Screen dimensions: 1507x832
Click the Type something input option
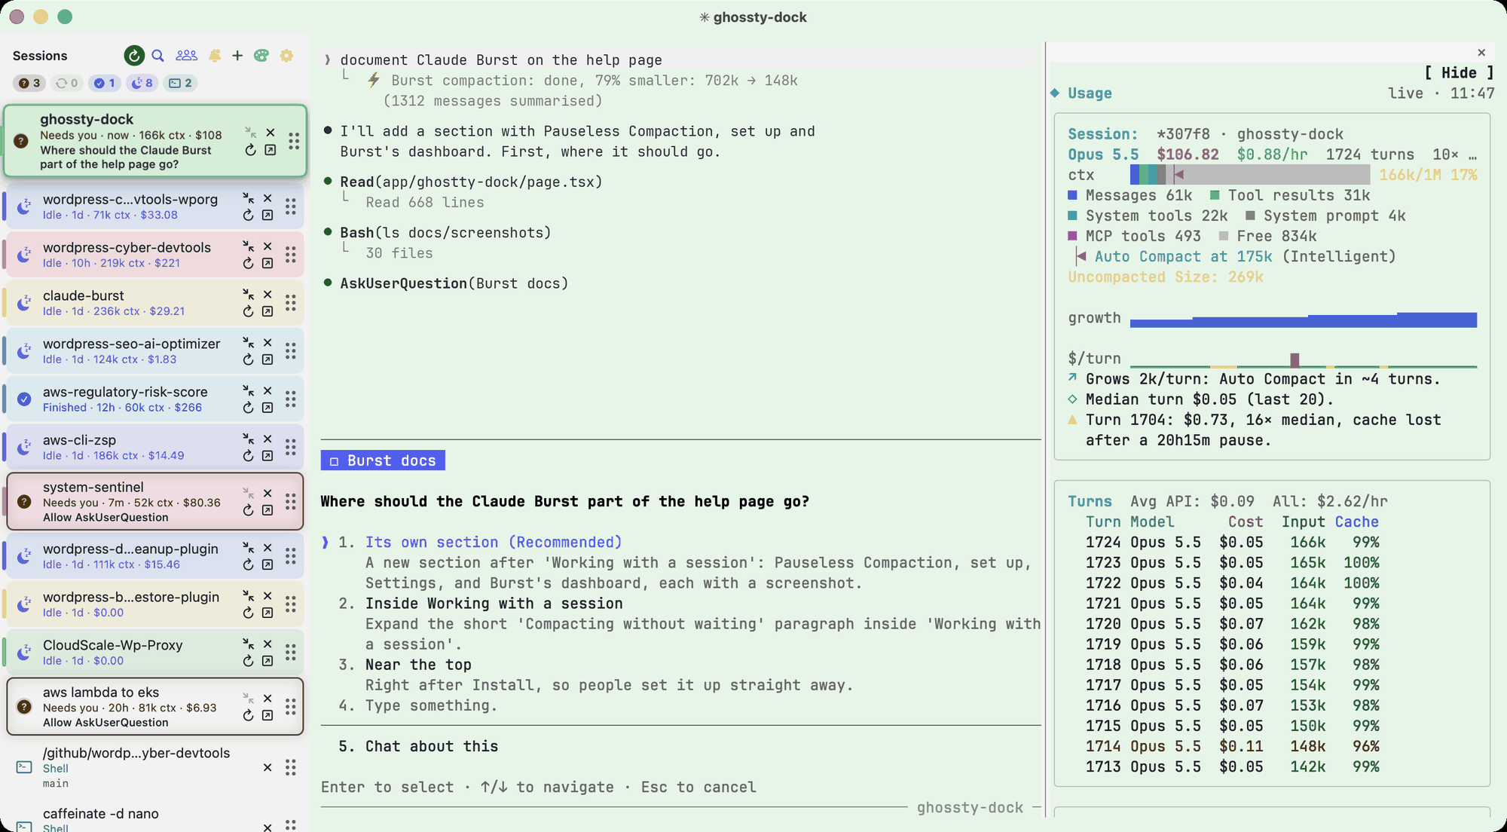pyautogui.click(x=431, y=705)
